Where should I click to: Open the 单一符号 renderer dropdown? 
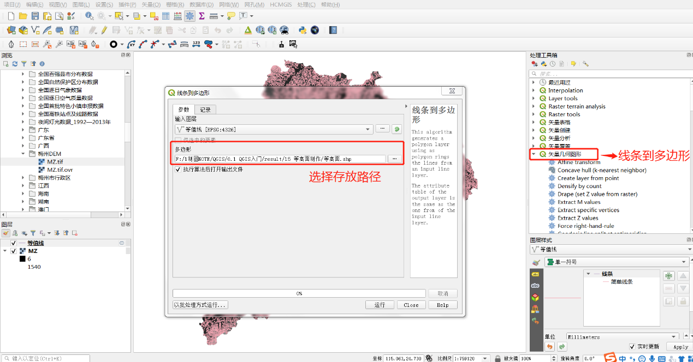684,262
